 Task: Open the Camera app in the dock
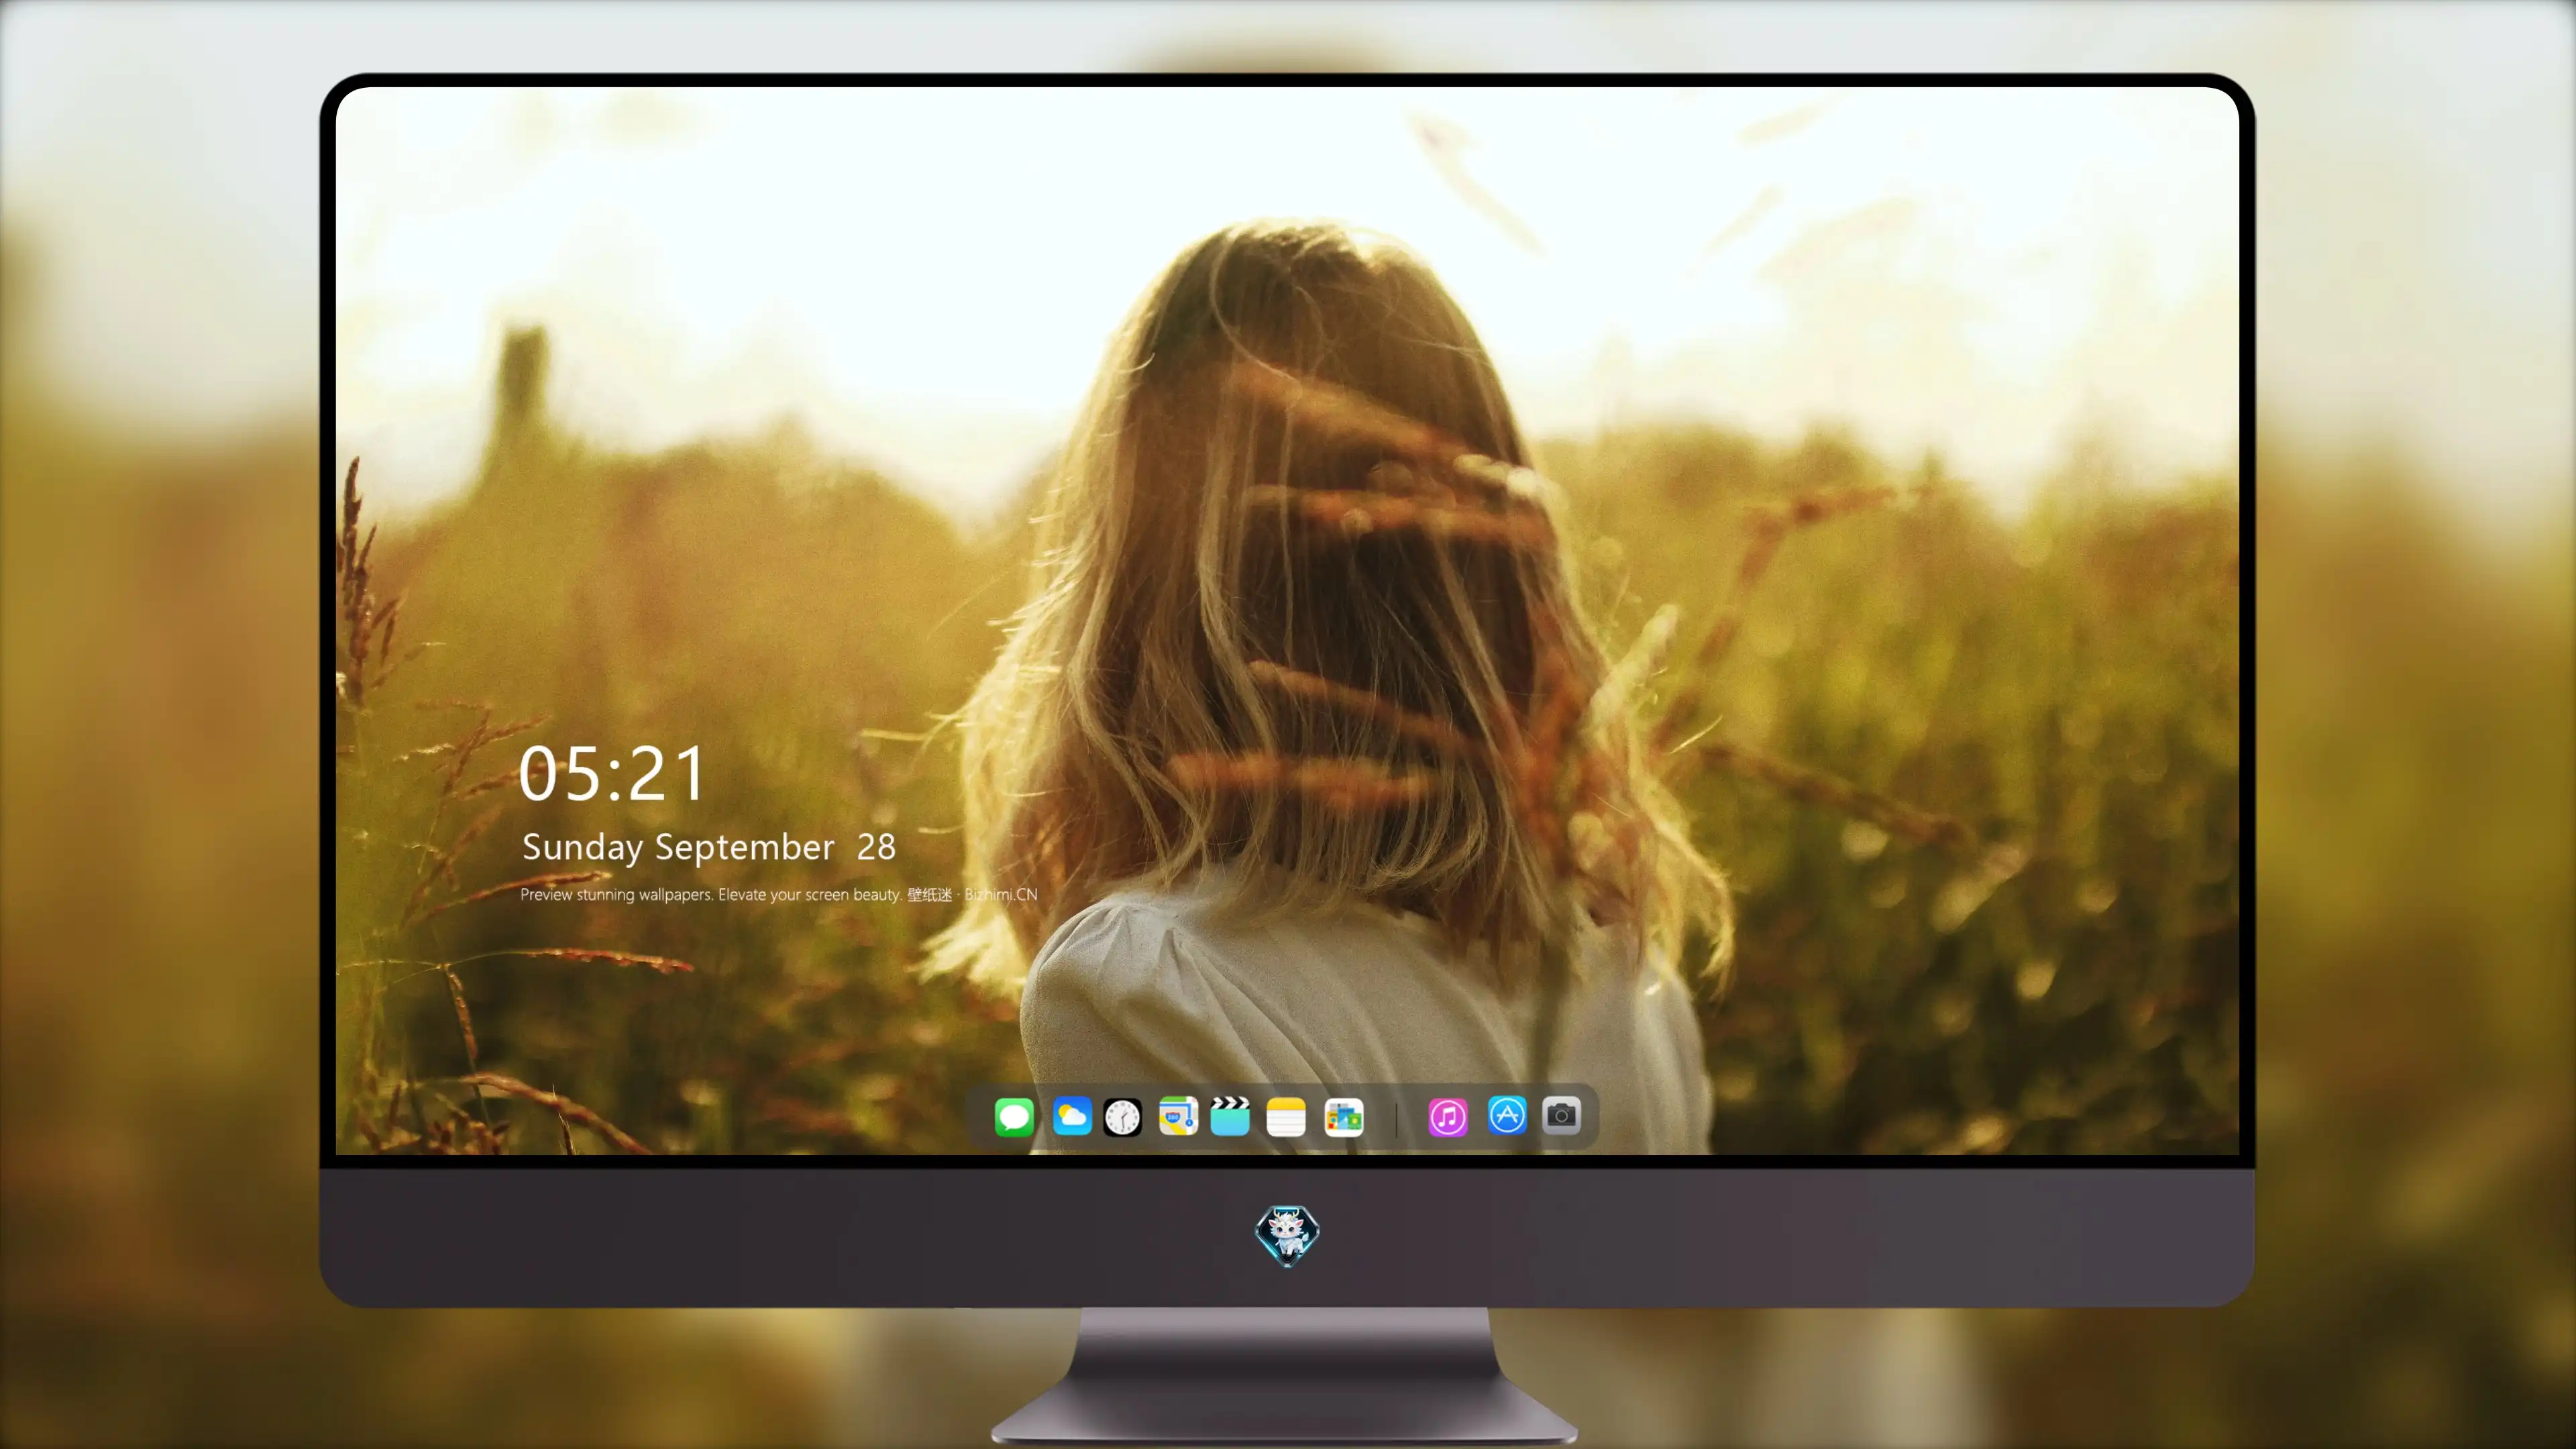1561,1115
